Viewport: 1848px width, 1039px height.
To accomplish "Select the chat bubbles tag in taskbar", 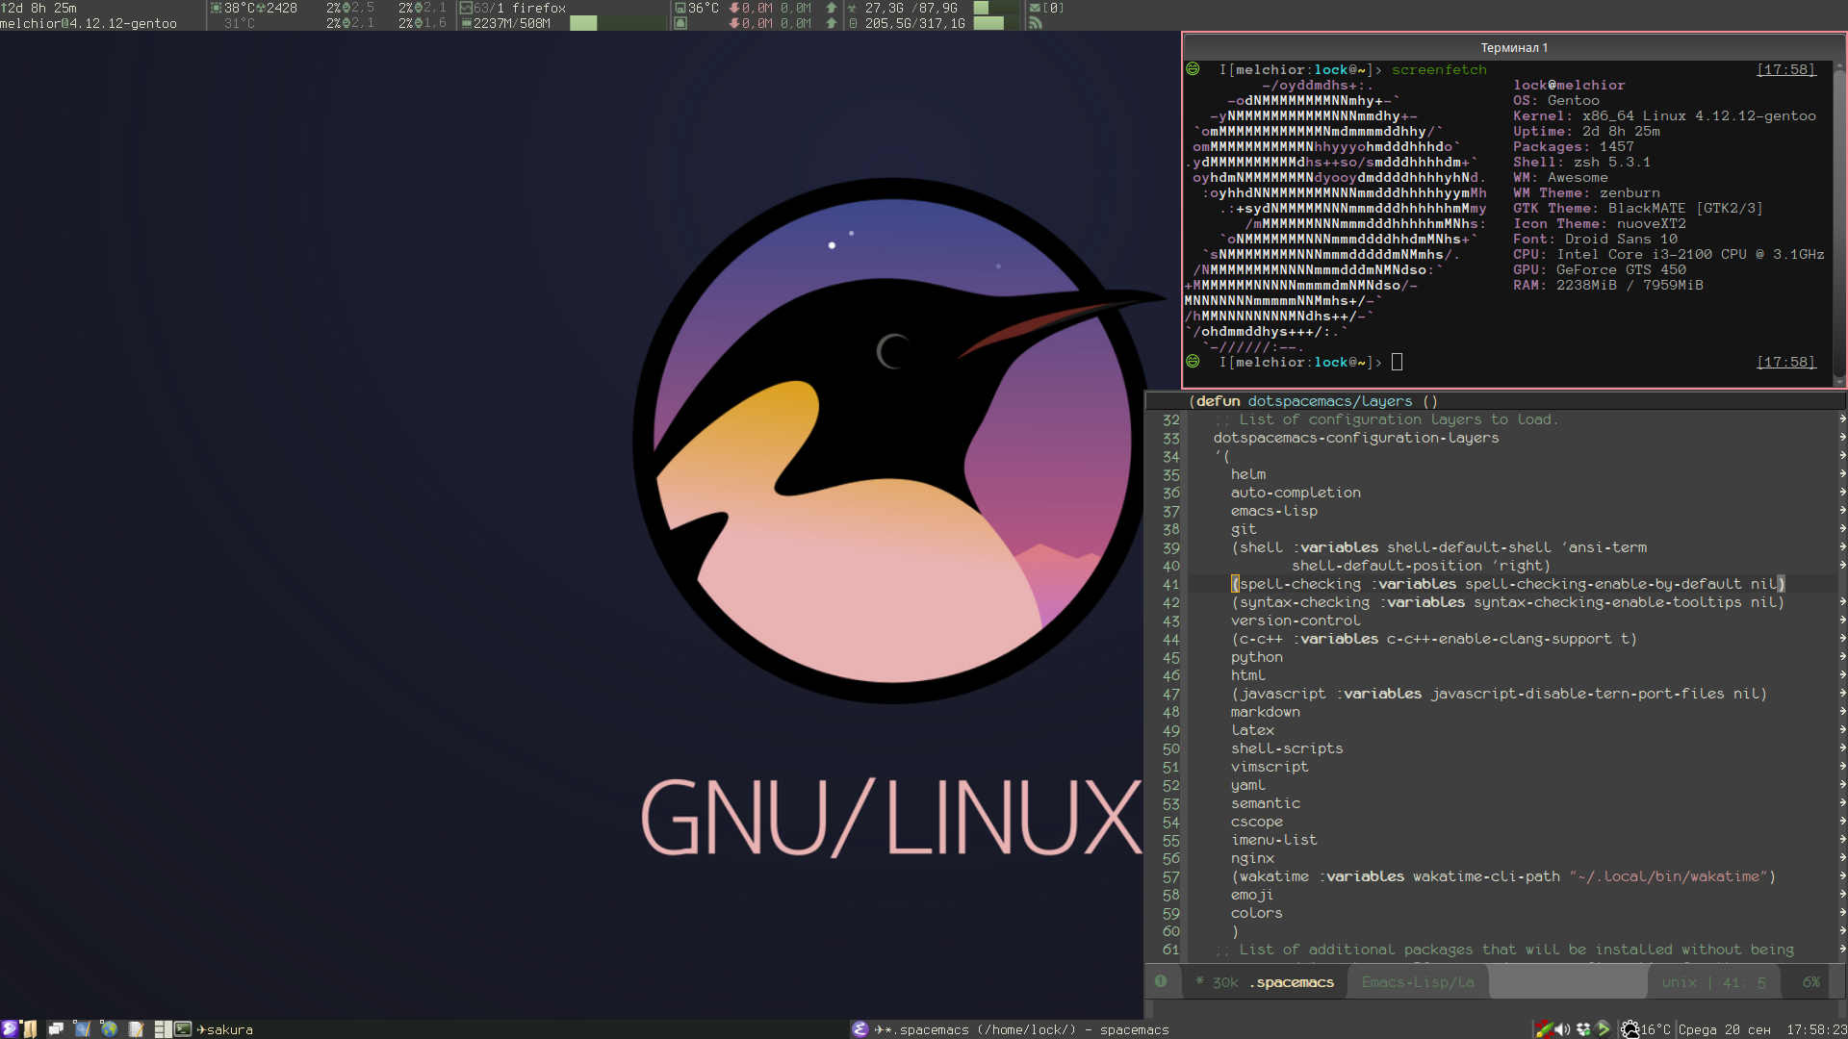I will 56,1029.
